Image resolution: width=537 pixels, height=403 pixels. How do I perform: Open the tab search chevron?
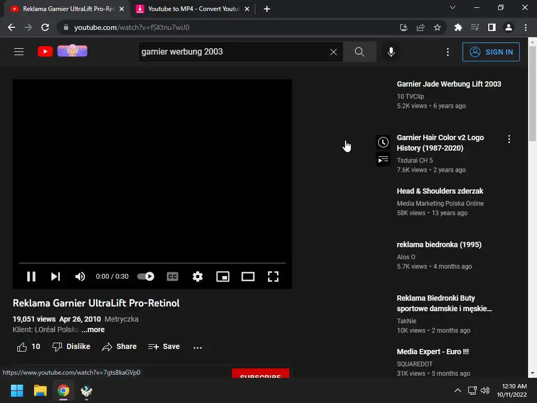click(x=453, y=7)
